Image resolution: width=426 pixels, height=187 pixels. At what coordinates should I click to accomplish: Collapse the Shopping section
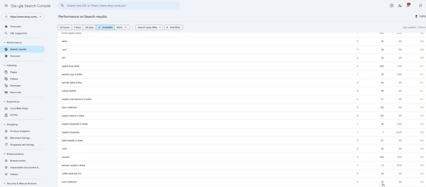[4, 125]
